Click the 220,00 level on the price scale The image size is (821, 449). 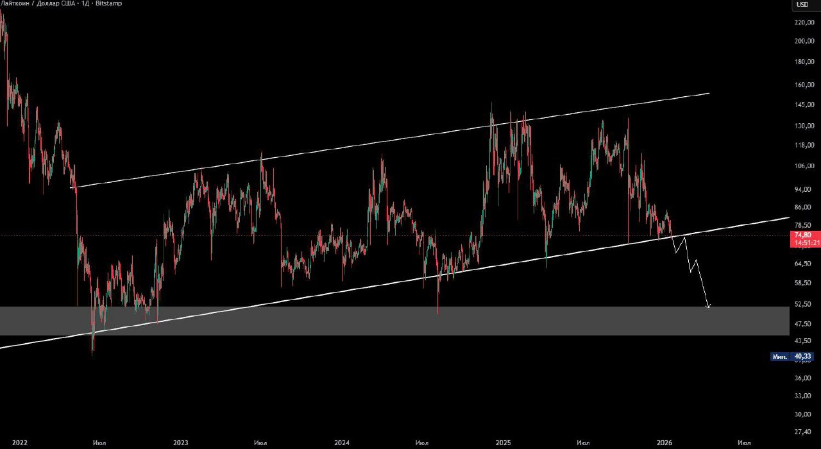tap(804, 23)
